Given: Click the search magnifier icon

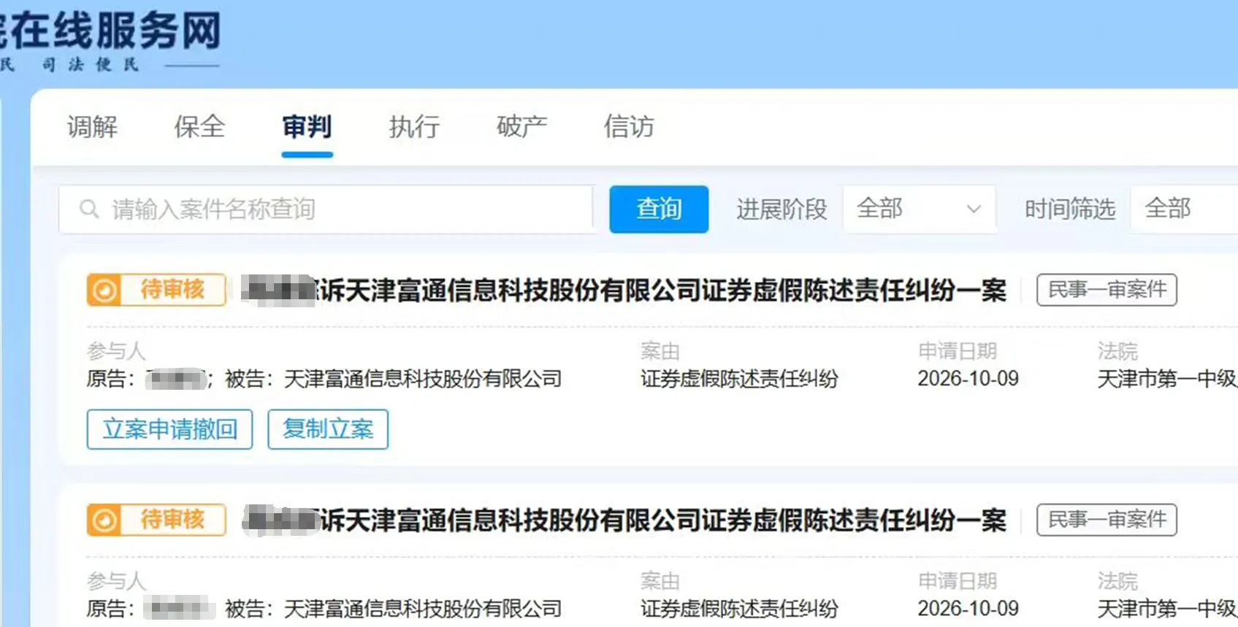Looking at the screenshot, I should click(89, 209).
